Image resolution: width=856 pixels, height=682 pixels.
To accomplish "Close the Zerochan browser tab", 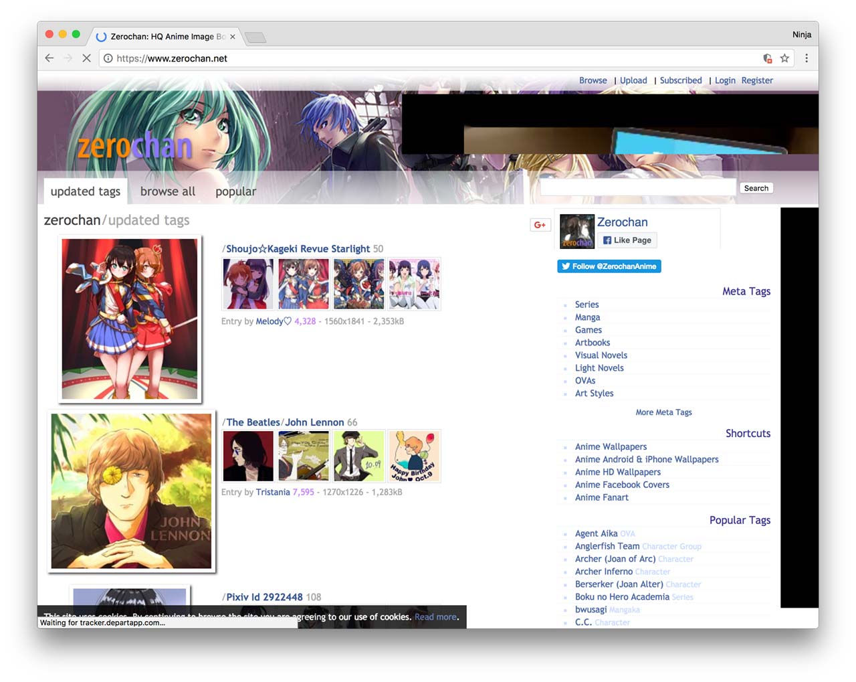I will tap(233, 37).
